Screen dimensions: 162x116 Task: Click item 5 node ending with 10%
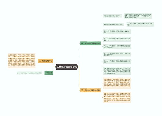pyautogui.click(x=117, y=54)
